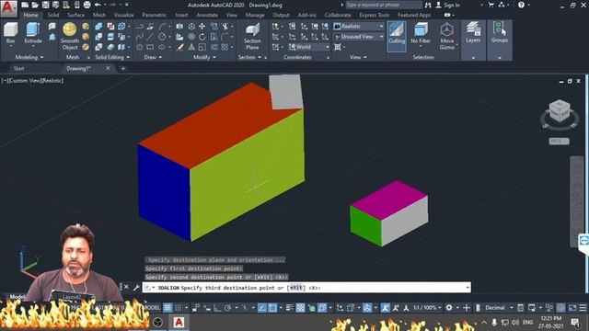Viewport: 589px width, 331px height.
Task: Toggle lineweight display in status bar
Action: pyautogui.click(x=290, y=308)
